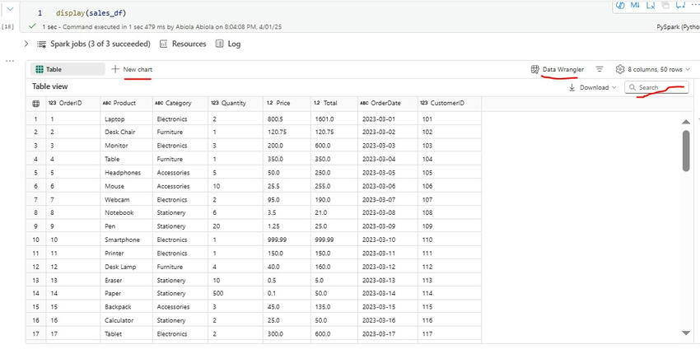700x349 pixels.
Task: Open the 8 columns, 50 rows dropdown
Action: coord(659,69)
